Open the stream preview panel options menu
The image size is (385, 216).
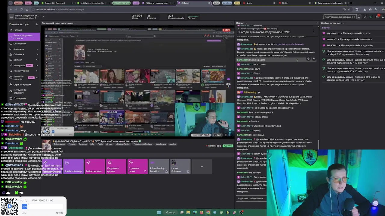(232, 23)
